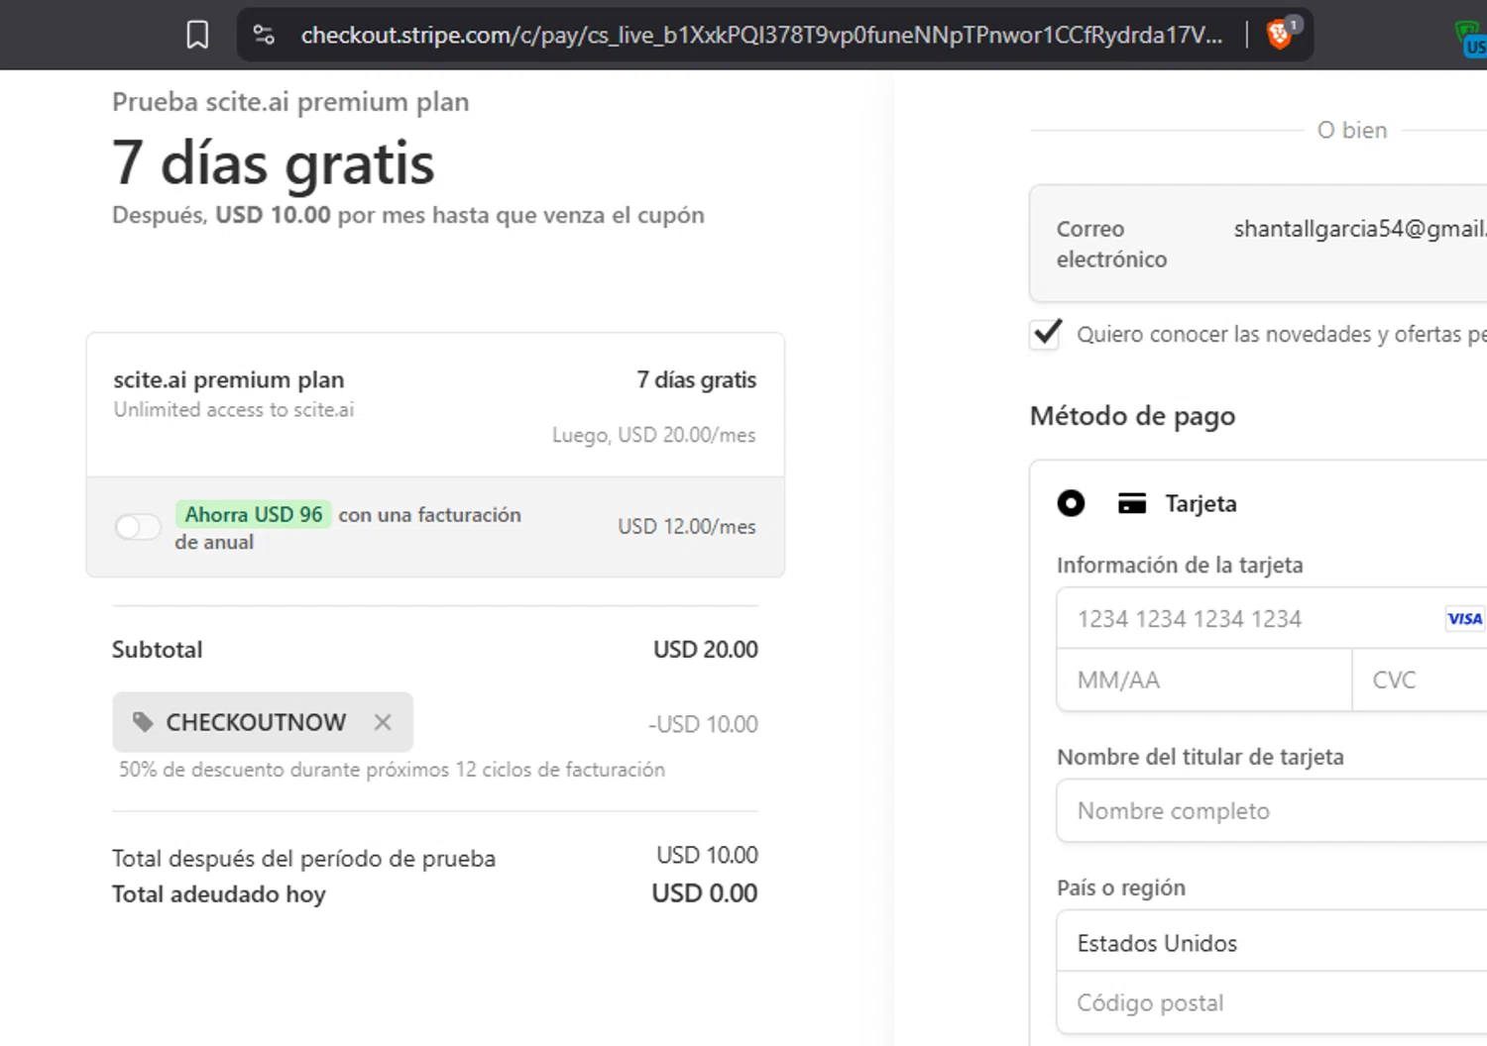
Task: Remove the CHECKOUTNOW coupon with the X
Action: (x=383, y=722)
